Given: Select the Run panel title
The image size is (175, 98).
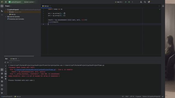Looking at the screenshot, I should point(6,59).
